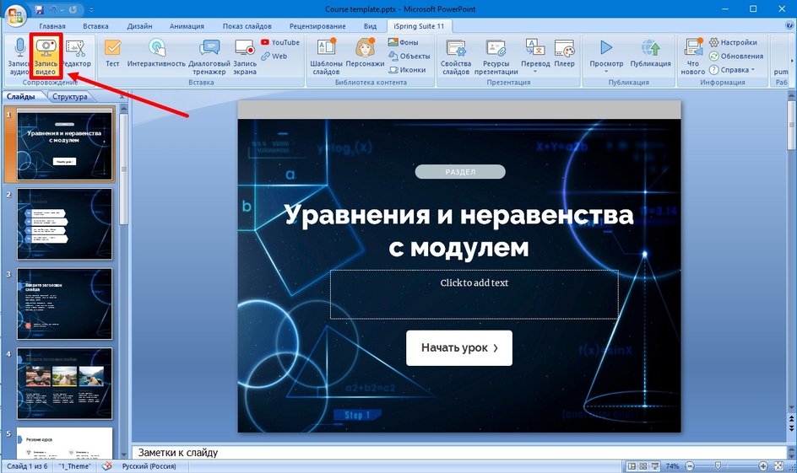797x473 pixels.
Task: Open Шаблоны слайдов library
Action: coord(326,56)
